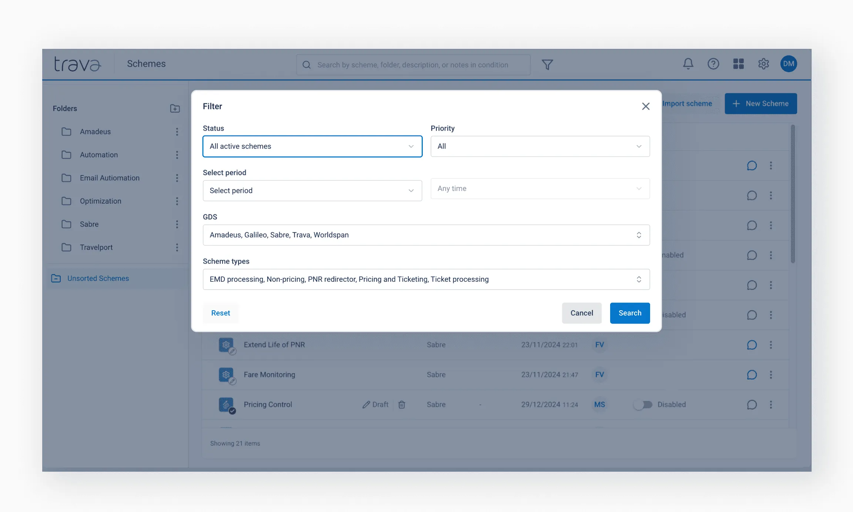Click the Reset link in the filter dialog
Image resolution: width=853 pixels, height=512 pixels.
(220, 313)
